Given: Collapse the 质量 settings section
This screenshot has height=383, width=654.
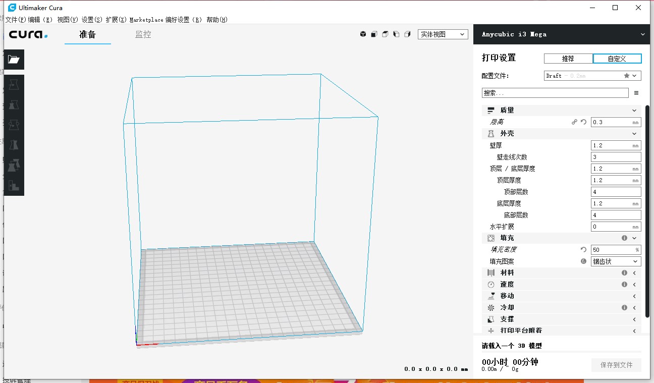Looking at the screenshot, I should pyautogui.click(x=562, y=110).
